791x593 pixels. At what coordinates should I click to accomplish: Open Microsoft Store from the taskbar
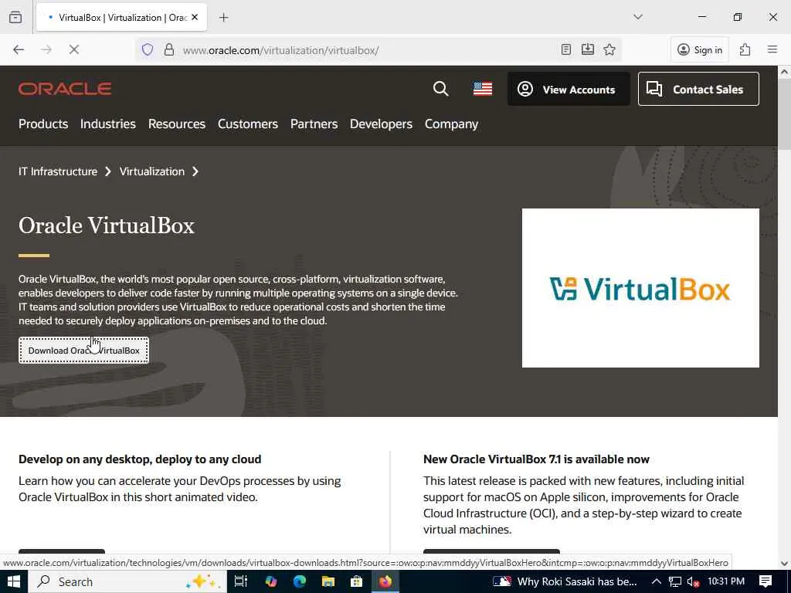(357, 581)
